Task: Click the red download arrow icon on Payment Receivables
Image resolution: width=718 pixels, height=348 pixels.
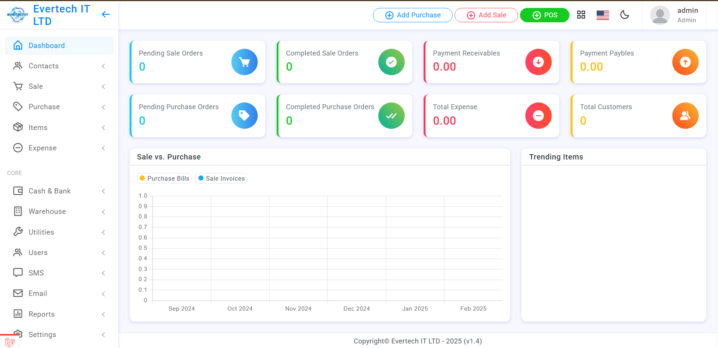Action: (x=538, y=62)
